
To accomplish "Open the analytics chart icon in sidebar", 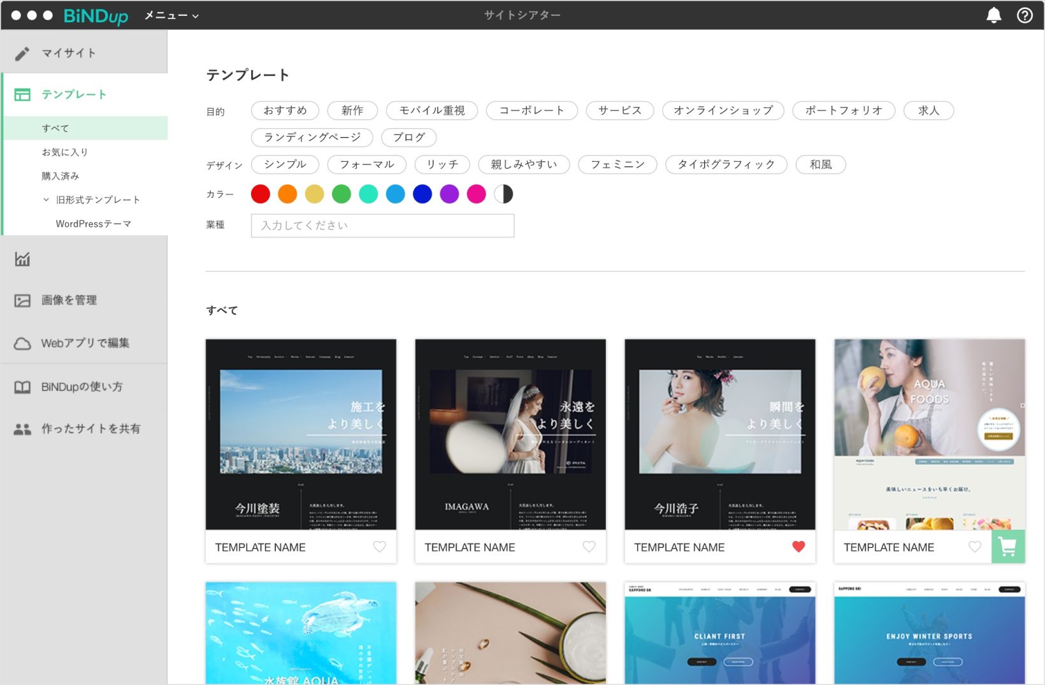I will [x=22, y=259].
